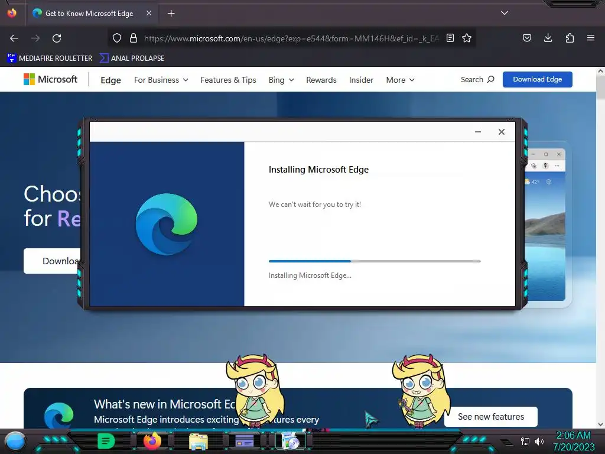
Task: Click the installer disc icon in taskbar
Action: click(291, 441)
